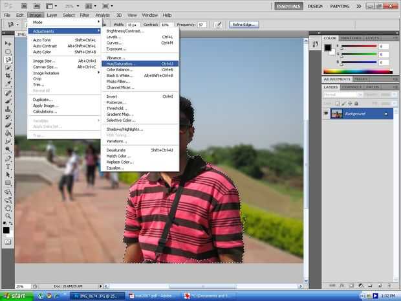Hide the Background layer visibility eye
This screenshot has width=401, height=301.
[x=326, y=113]
